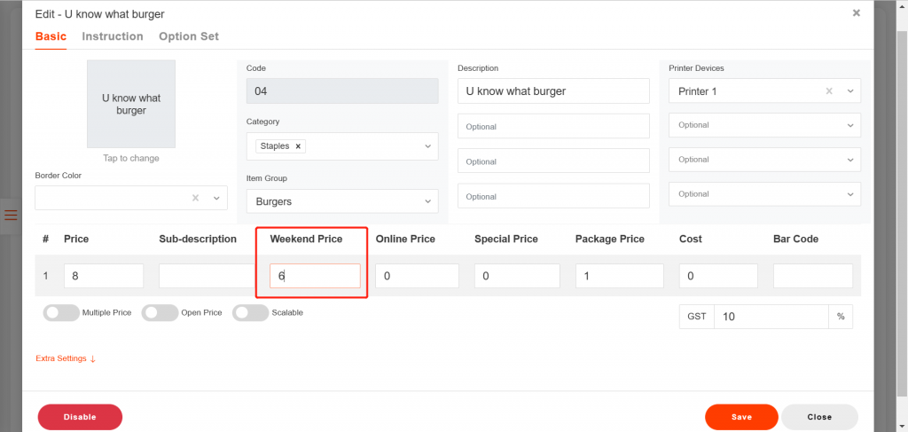Viewport: 908px width, 432px height.
Task: Close the Edit dialog with the X icon
Action: pyautogui.click(x=856, y=13)
